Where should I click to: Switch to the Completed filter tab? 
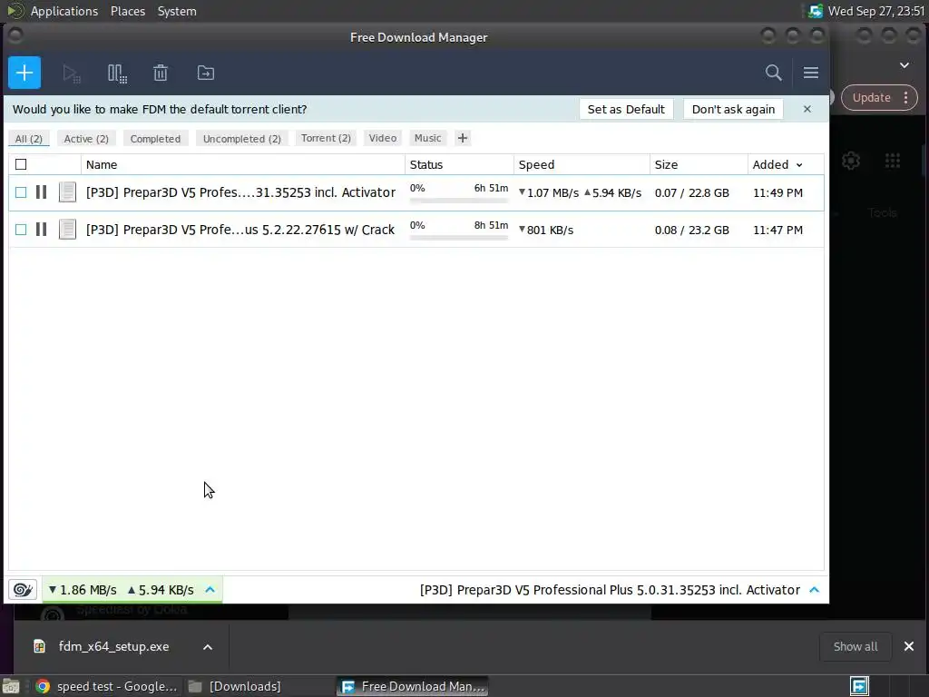155,139
